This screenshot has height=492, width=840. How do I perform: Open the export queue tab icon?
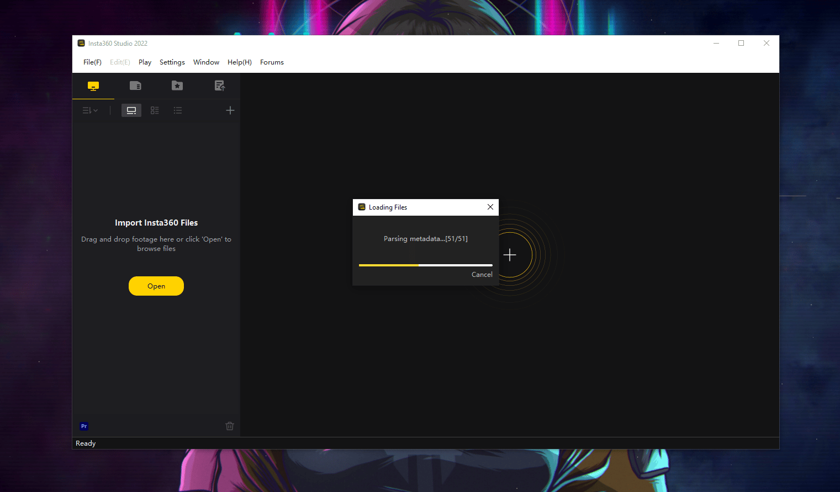pyautogui.click(x=220, y=85)
